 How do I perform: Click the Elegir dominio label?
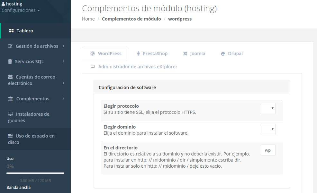pos(120,127)
